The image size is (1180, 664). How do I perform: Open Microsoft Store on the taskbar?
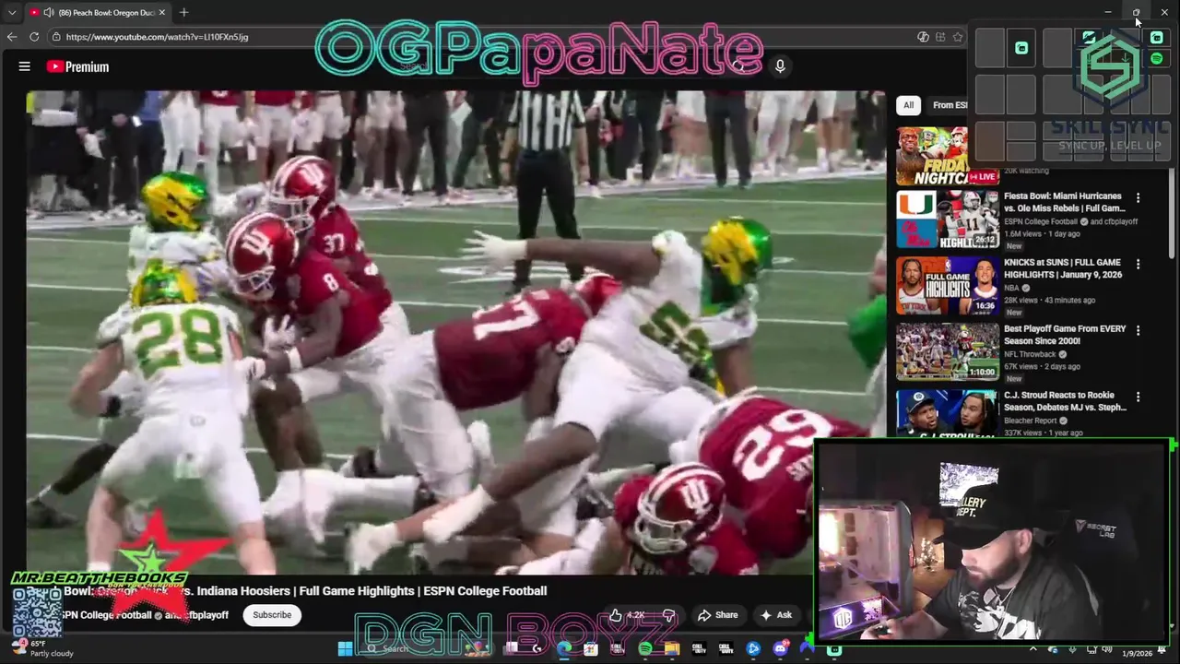(591, 648)
